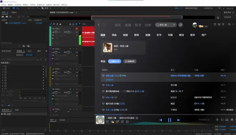Select the 专辑 album tab in music player
Viewport: 236px width, 135px height.
tap(170, 35)
